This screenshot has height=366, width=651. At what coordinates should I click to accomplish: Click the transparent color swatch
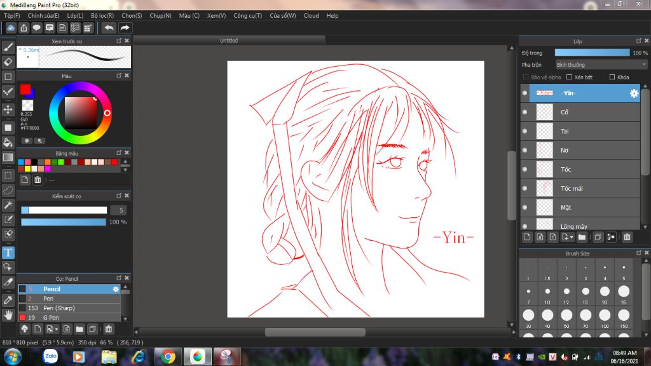coord(27,105)
